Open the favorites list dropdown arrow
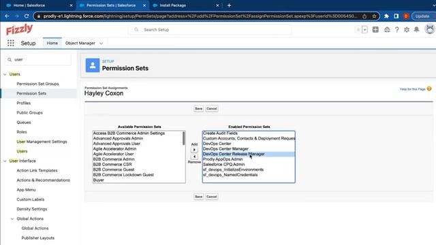This screenshot has width=436, height=245. [365, 29]
